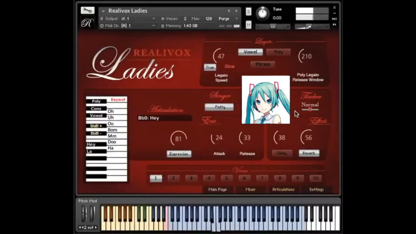Shift keyboard octave up with right arrow
416x234 pixels.
coord(96,227)
